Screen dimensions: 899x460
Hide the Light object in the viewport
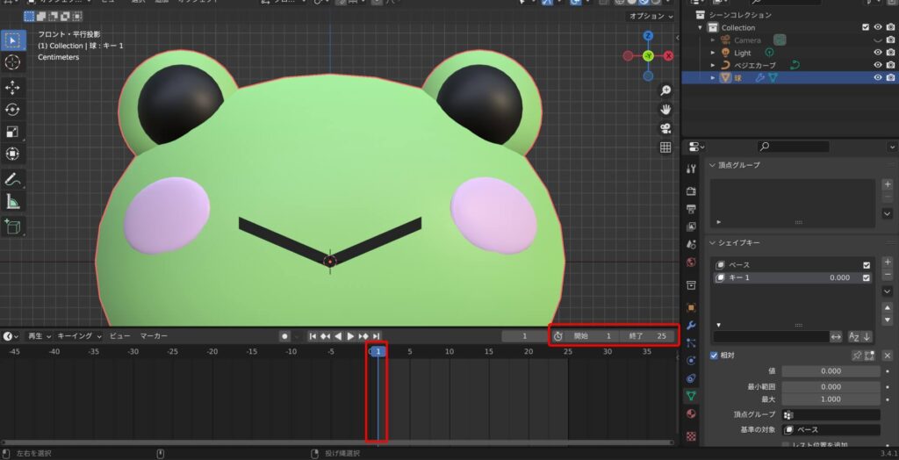[878, 53]
